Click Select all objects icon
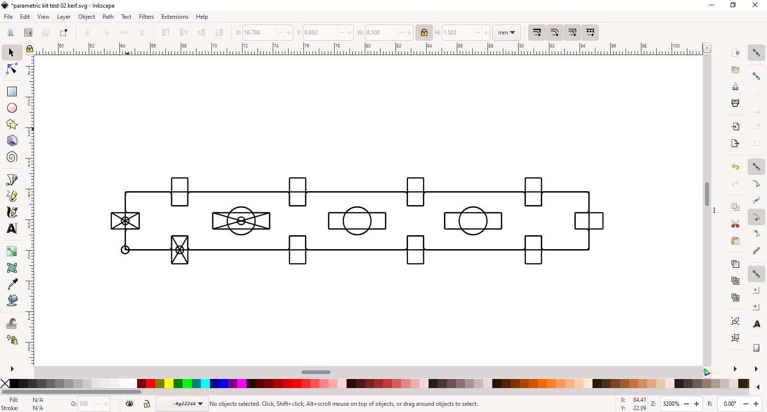Viewport: 767px width, 412px height. [11, 33]
